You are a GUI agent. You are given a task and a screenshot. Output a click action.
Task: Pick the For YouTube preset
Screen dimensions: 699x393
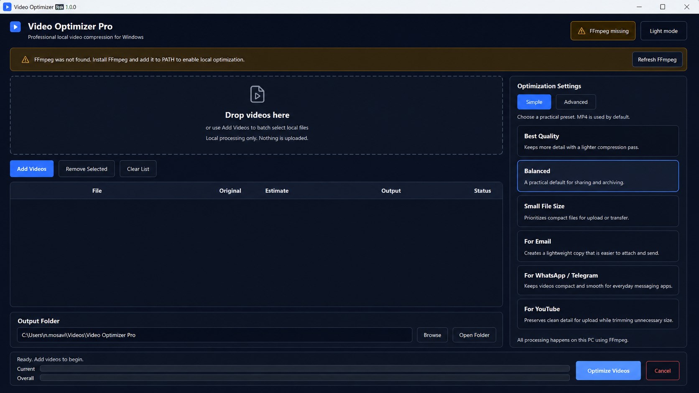(598, 314)
